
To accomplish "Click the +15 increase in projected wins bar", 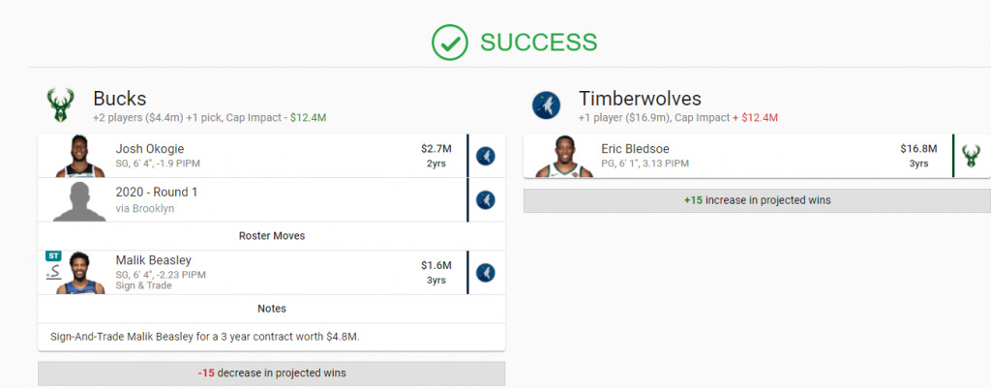I will (x=757, y=200).
